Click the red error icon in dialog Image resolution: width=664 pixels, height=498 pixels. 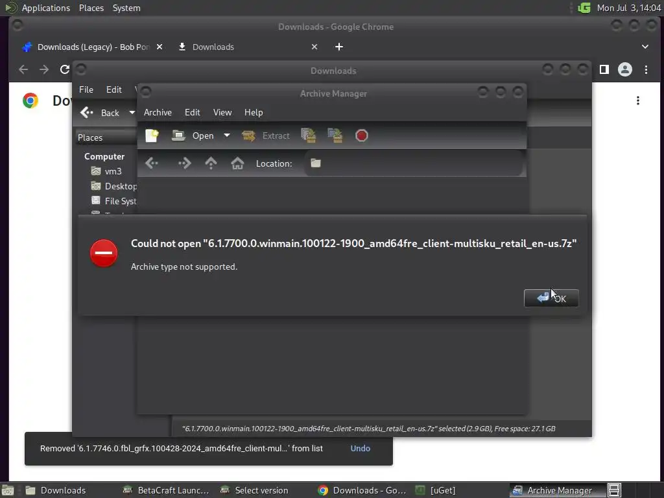tap(104, 254)
